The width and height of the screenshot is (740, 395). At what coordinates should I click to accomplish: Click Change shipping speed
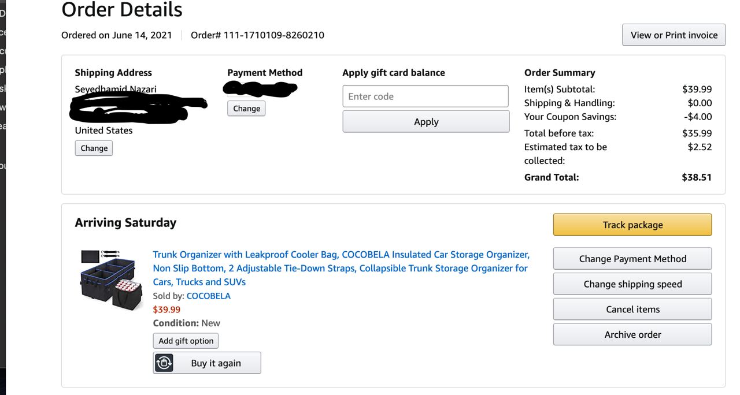[632, 284]
